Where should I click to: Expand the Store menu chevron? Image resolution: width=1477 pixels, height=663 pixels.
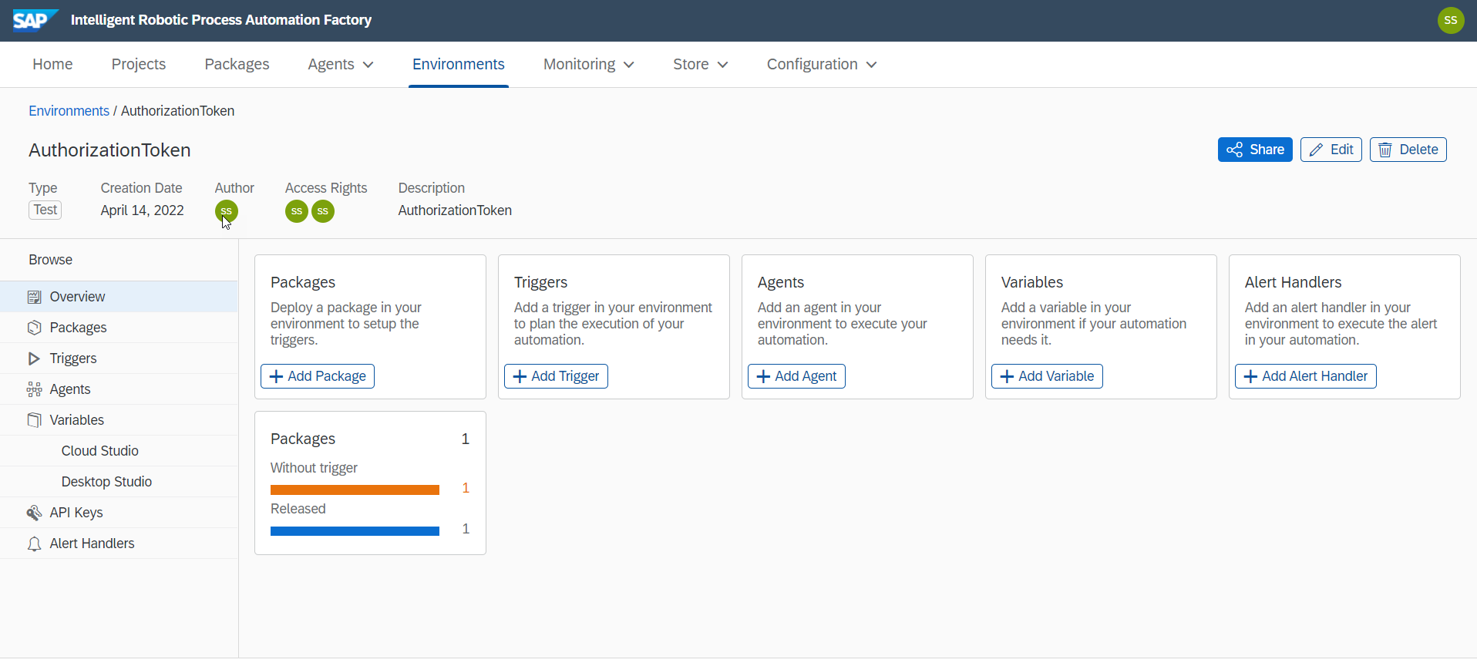coord(722,65)
